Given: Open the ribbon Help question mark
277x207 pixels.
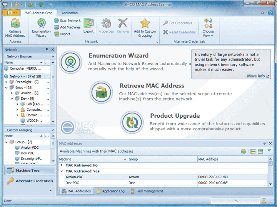Looking at the screenshot, I should 270,13.
